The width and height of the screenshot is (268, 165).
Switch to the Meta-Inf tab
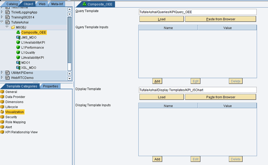56,4
